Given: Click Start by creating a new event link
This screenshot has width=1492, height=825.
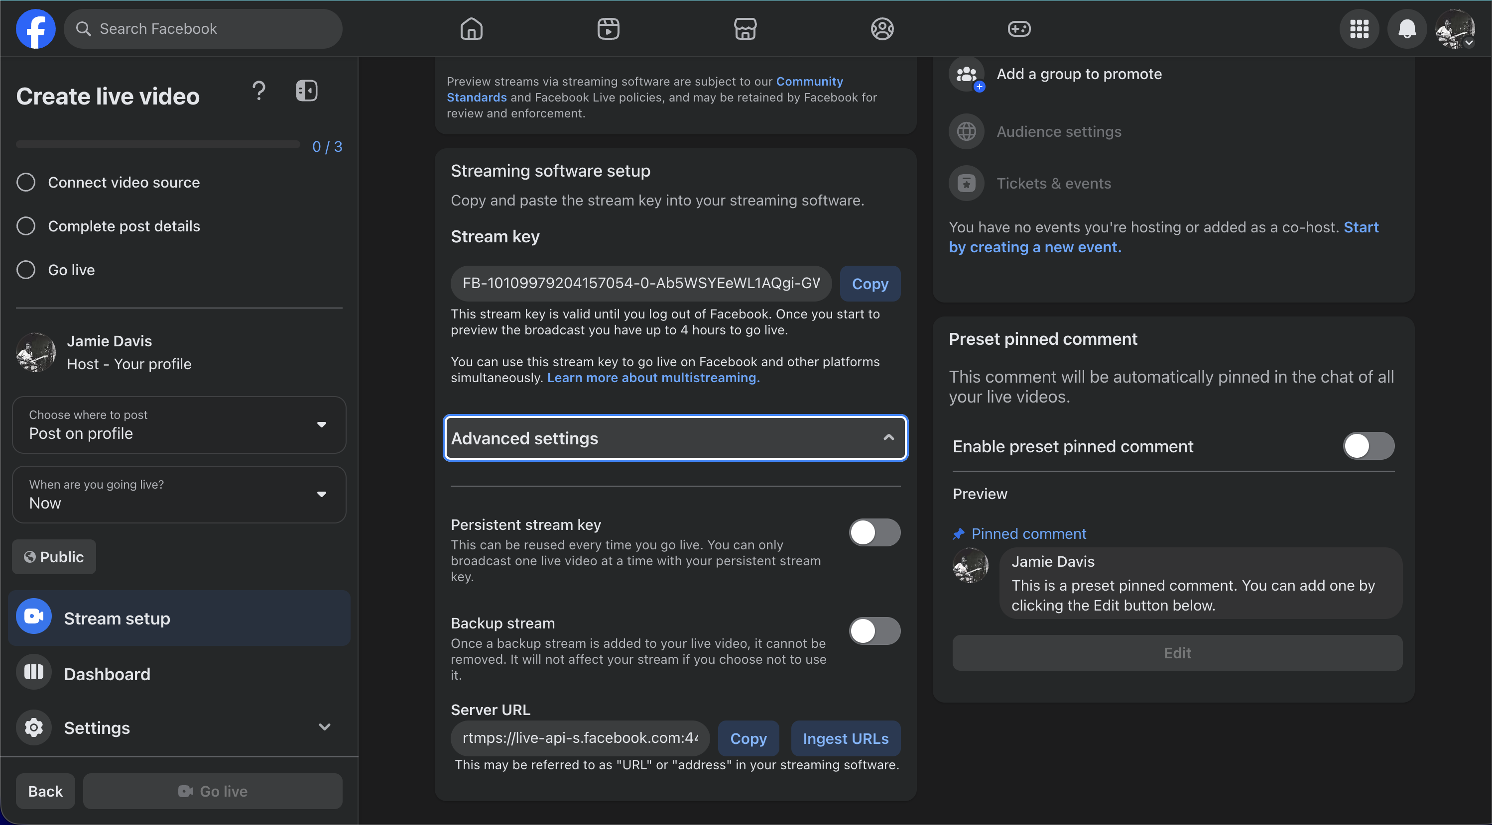Looking at the screenshot, I should tap(1164, 237).
